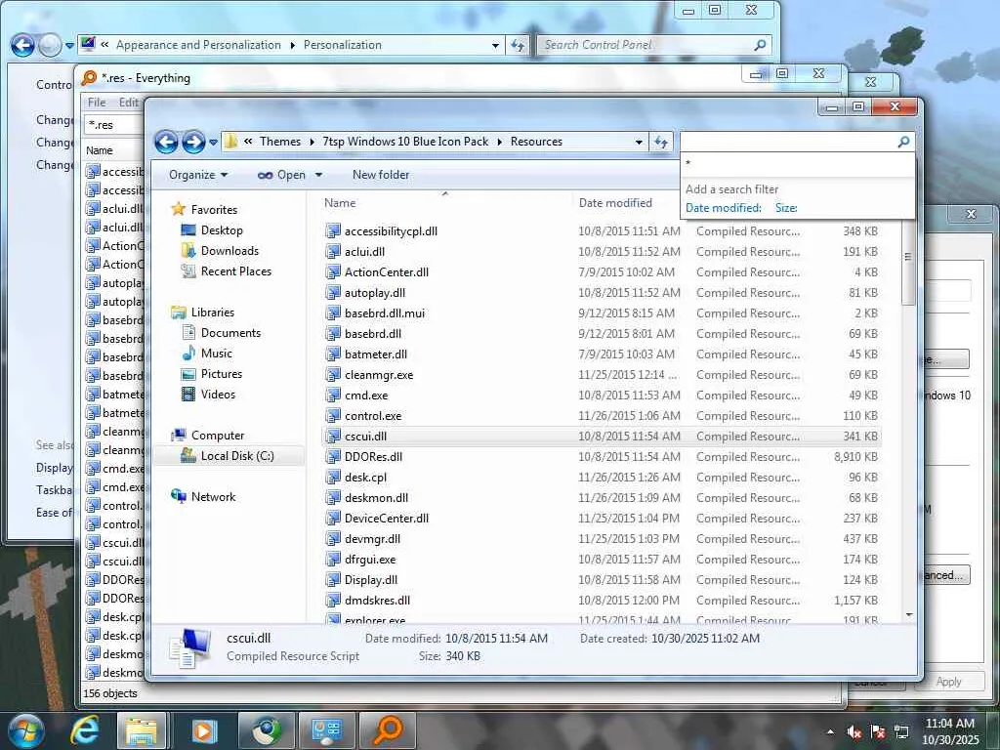Add the Size search filter
Viewport: 1000px width, 750px height.
[x=786, y=208]
